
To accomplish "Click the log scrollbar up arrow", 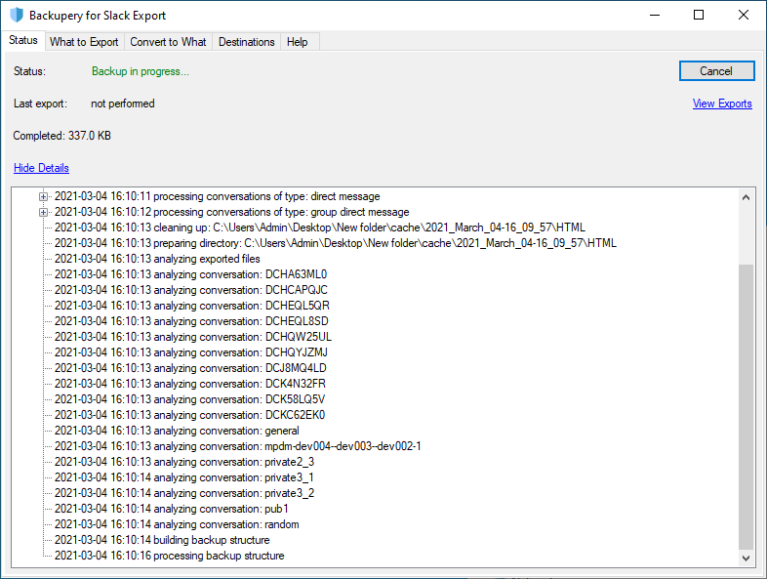I will click(x=746, y=197).
